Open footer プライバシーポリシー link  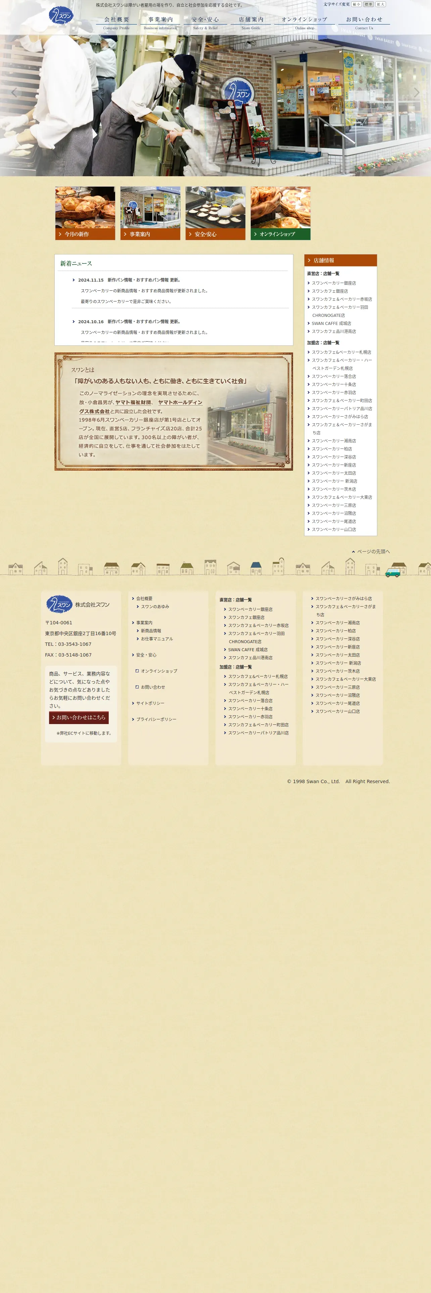tap(156, 719)
